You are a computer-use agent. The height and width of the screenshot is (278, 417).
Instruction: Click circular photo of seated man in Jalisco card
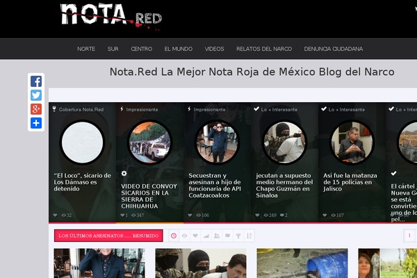[x=352, y=142]
